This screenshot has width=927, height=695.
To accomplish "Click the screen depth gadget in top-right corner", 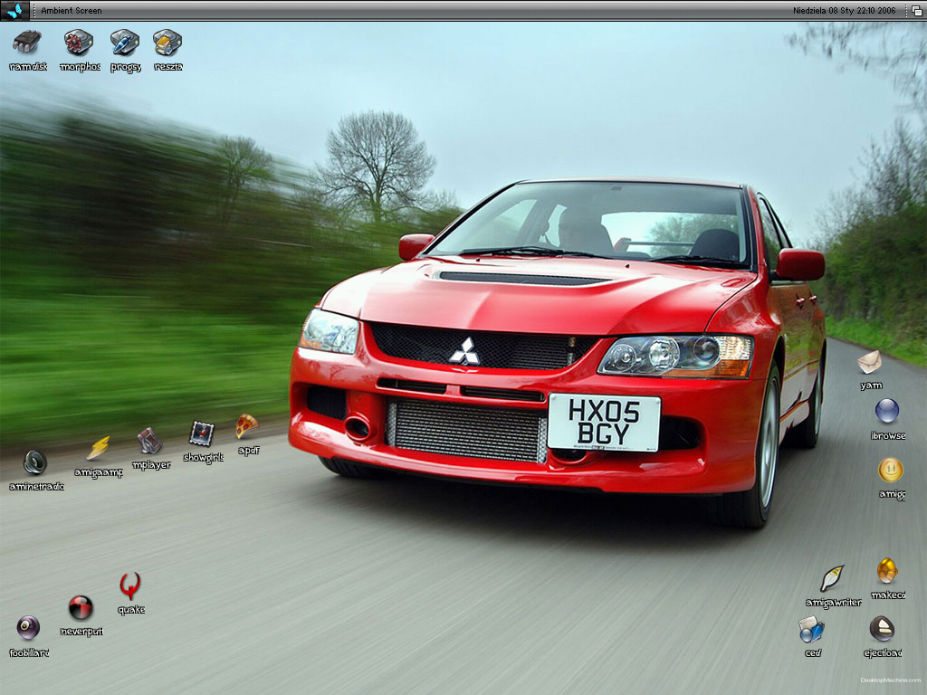I will tap(917, 11).
